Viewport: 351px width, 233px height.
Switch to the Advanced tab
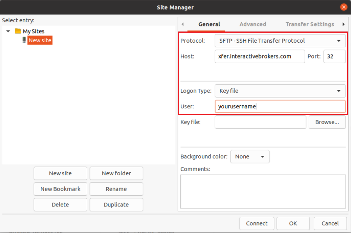point(253,24)
